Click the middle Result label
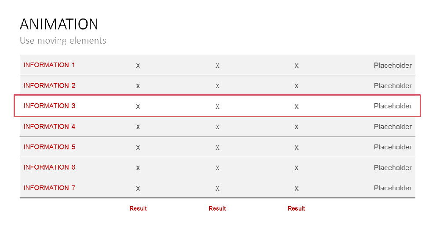Screen dimensions: 440x248 (217, 208)
